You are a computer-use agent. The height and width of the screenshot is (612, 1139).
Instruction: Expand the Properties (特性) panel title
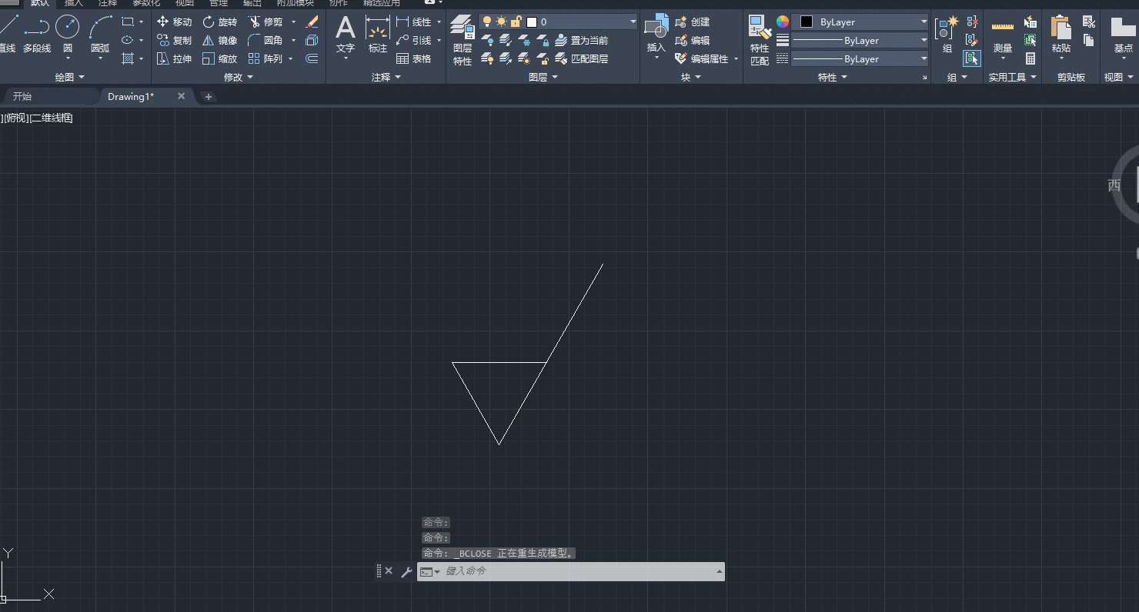(x=833, y=77)
